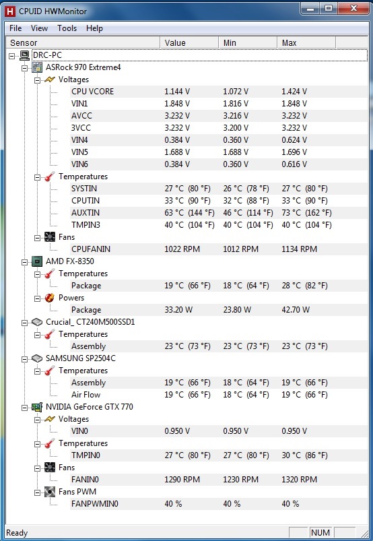Open the File menu
Screen dimensions: 373x541
point(15,28)
